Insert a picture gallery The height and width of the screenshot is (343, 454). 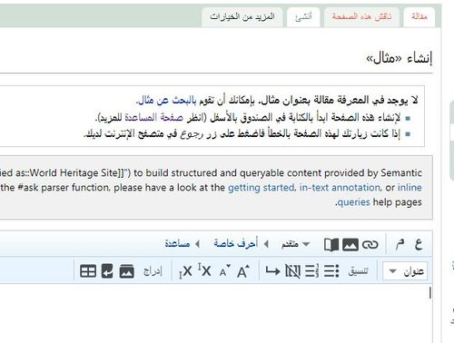(x=127, y=271)
